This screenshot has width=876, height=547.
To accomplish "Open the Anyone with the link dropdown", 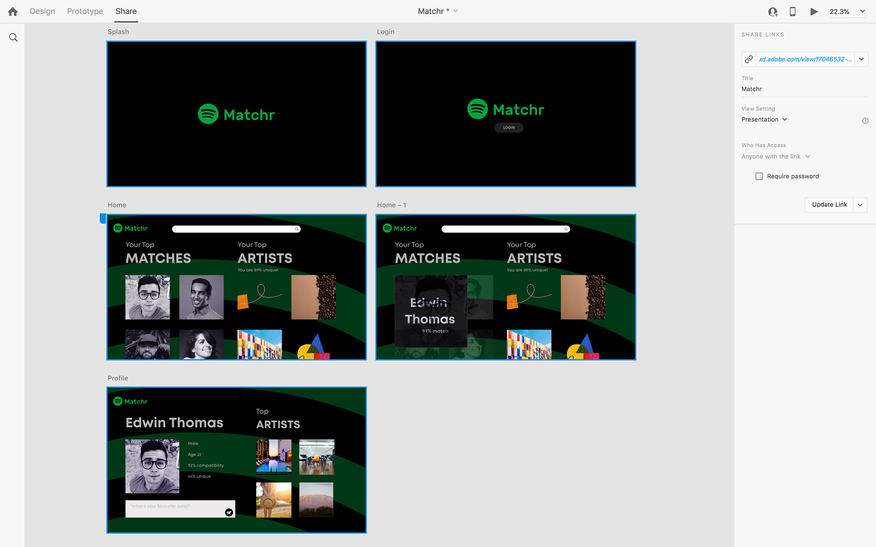I will 776,156.
